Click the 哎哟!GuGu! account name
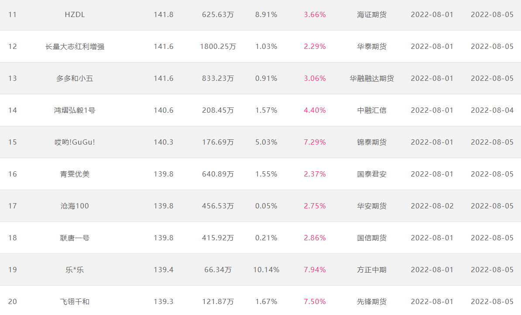The image size is (521, 315). click(x=75, y=142)
